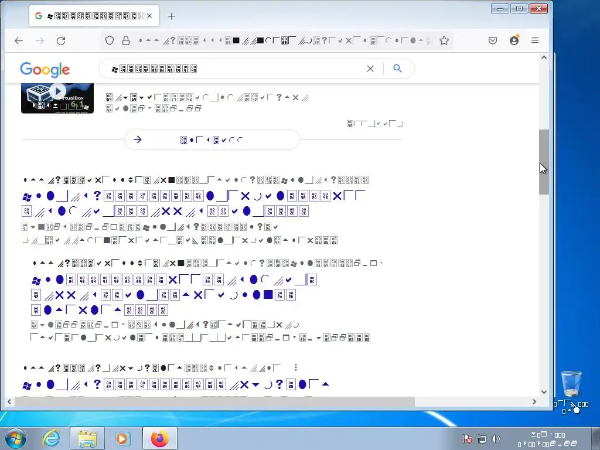Open the Save to Pocket button

pos(492,40)
